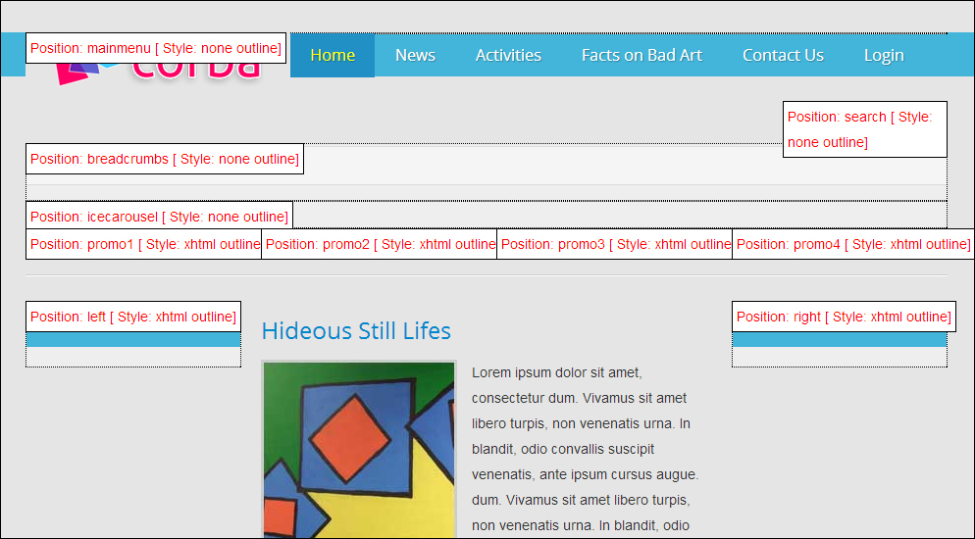
Task: Navigate to Contact Us
Action: (x=783, y=55)
